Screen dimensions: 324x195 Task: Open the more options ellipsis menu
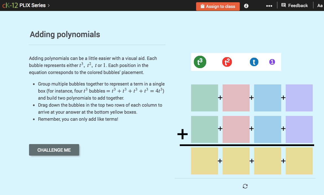(269, 6)
